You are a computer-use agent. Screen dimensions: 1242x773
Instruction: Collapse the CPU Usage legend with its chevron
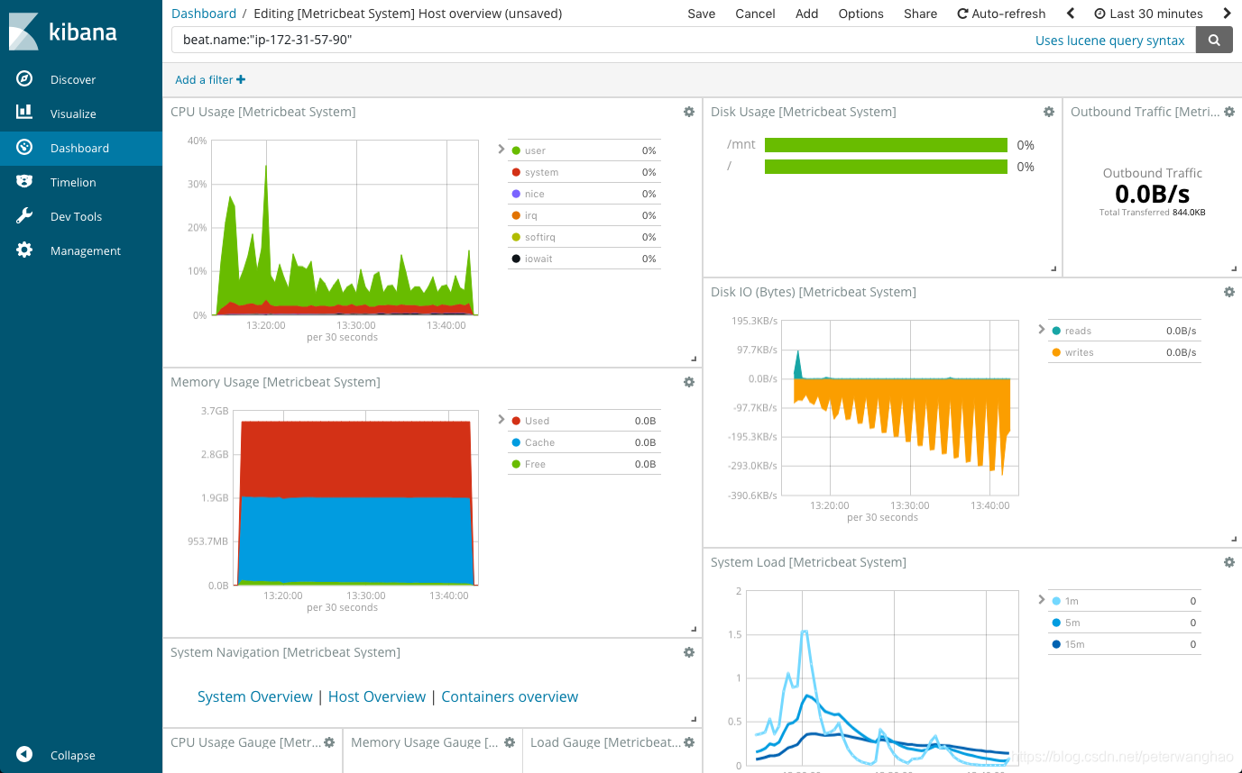(x=502, y=150)
